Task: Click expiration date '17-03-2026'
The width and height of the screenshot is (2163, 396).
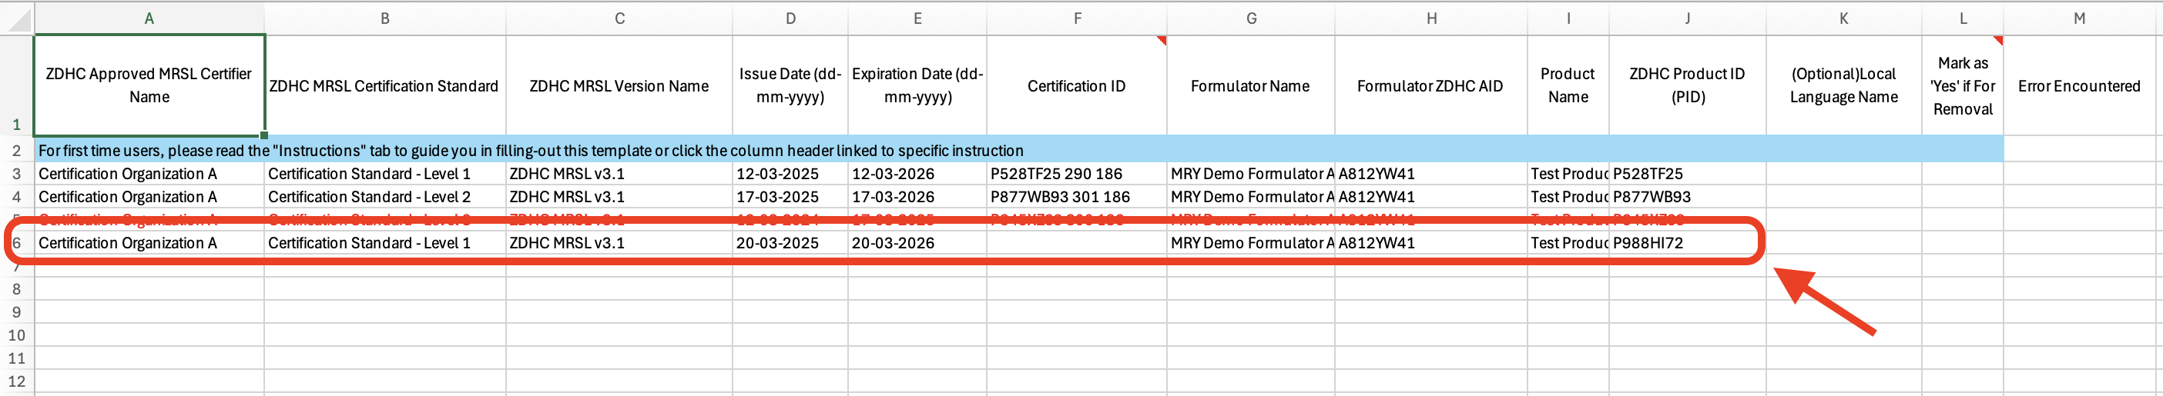Action: pos(917,196)
